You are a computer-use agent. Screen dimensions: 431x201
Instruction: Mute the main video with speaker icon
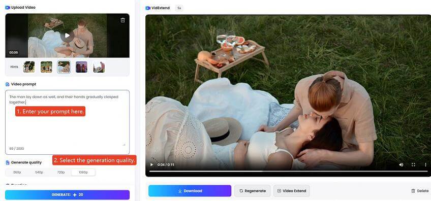[401, 165]
